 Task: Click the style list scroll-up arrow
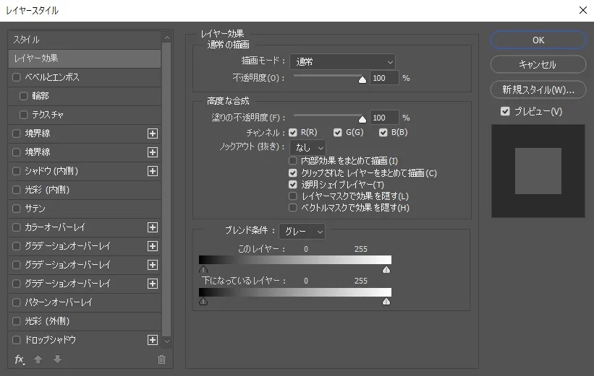click(166, 38)
